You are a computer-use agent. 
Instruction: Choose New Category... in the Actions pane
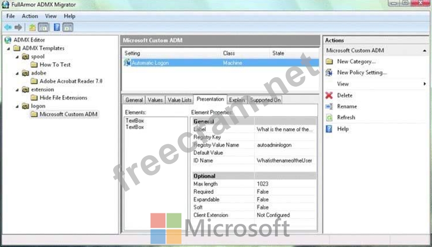click(356, 61)
